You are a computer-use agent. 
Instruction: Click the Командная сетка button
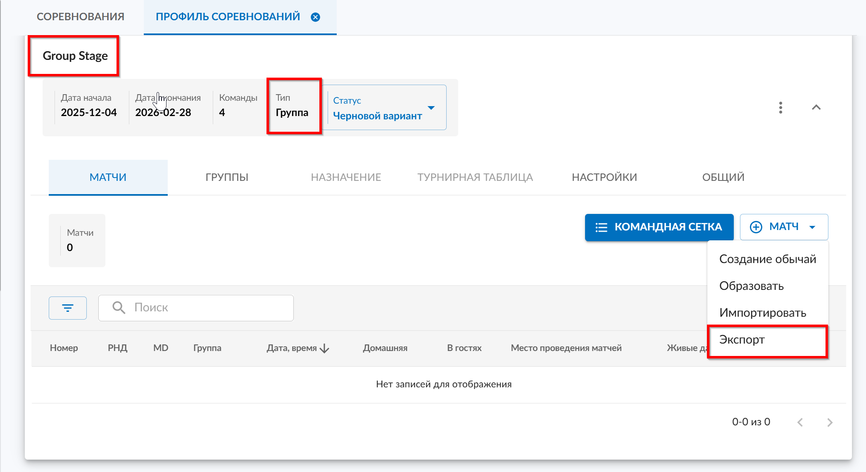(x=659, y=227)
